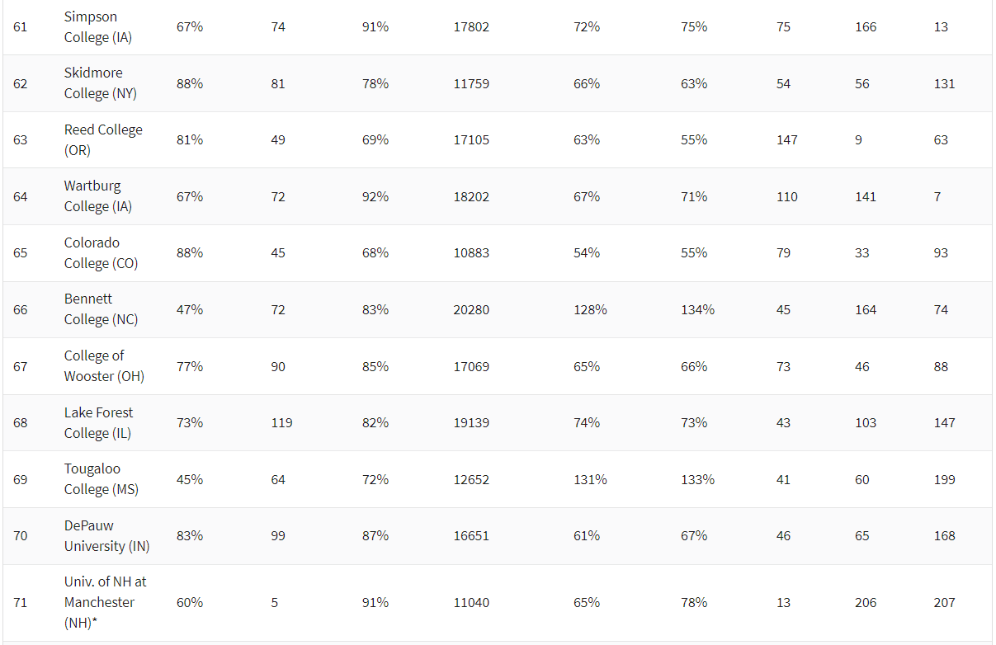The width and height of the screenshot is (996, 645).
Task: Select Lake Forest College (IL)
Action: (x=98, y=422)
